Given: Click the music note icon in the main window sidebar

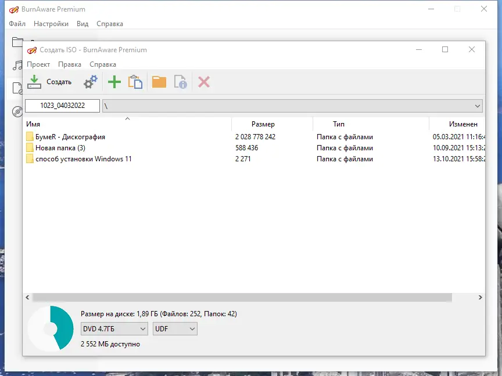Looking at the screenshot, I should (x=17, y=65).
